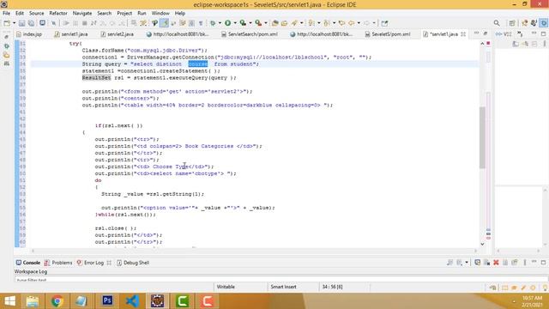The image size is (549, 309).
Task: Toggle Mark Occurrences highlighted toolbar button
Action: coord(164,23)
